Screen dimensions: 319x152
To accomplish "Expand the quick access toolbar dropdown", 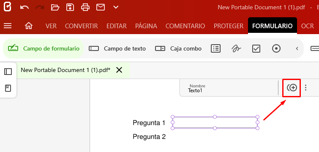I will 116,8.
